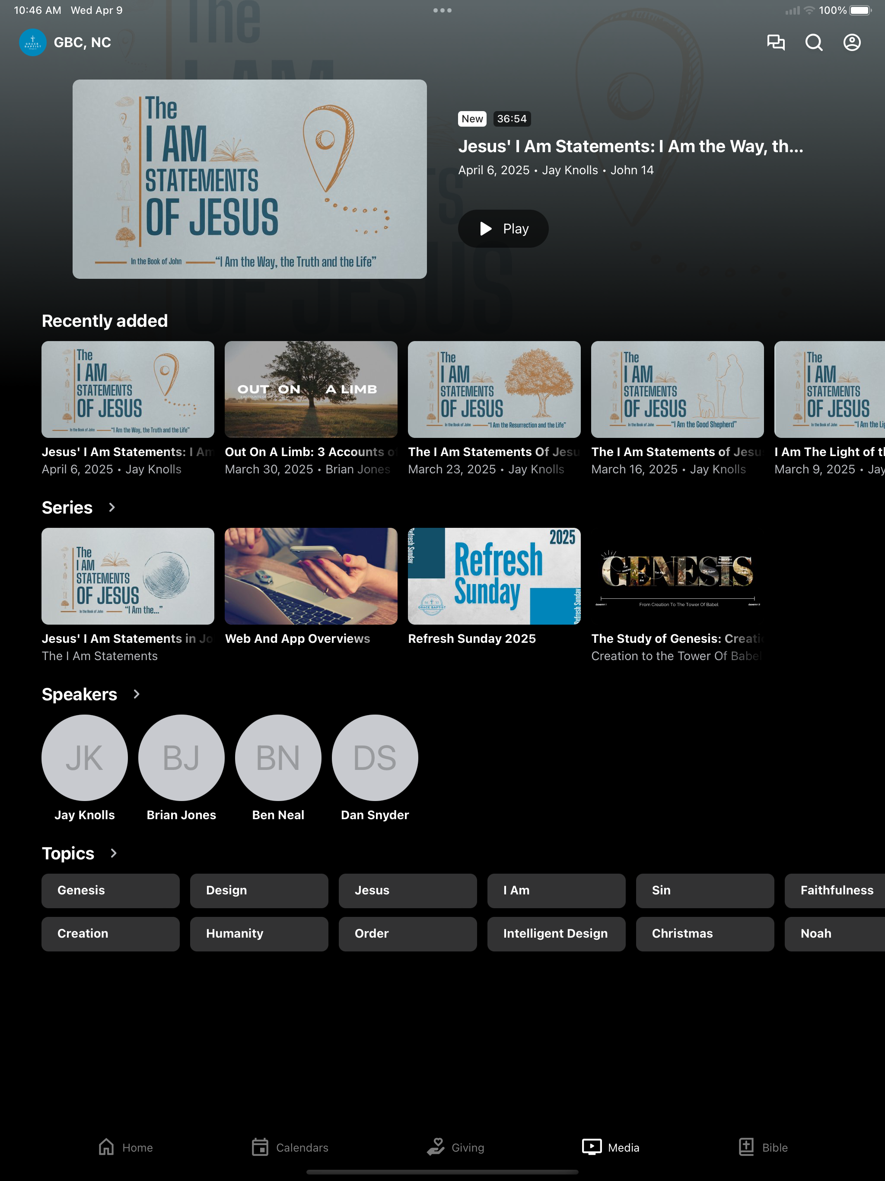Tap the GBC church logo icon
Image resolution: width=885 pixels, height=1181 pixels.
[32, 42]
